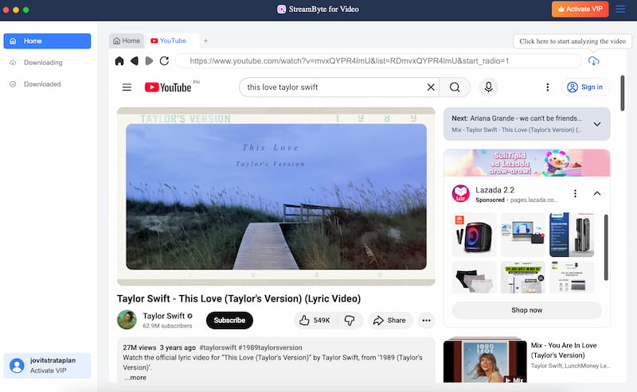Collapse the Lazada ad panel chevron
Viewport: 637px width, 392px height.
596,193
